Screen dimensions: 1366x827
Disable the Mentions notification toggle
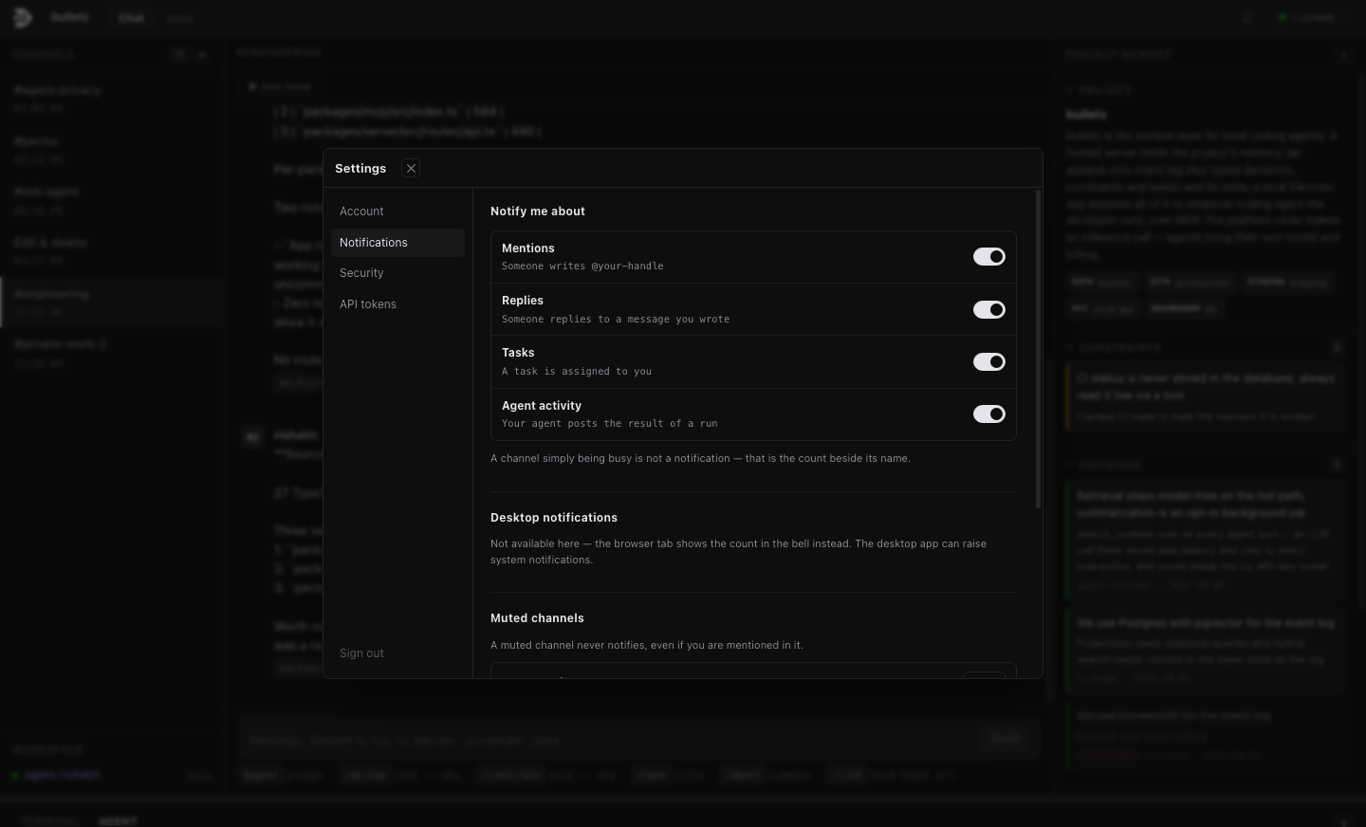(988, 257)
